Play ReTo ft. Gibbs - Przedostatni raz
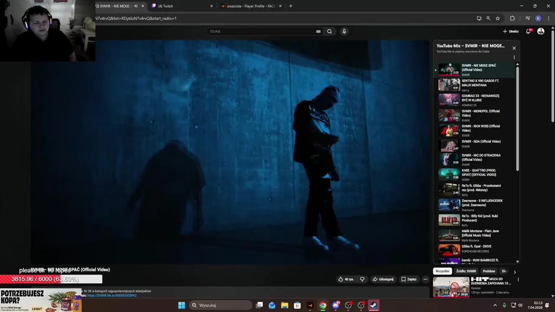 [475, 189]
